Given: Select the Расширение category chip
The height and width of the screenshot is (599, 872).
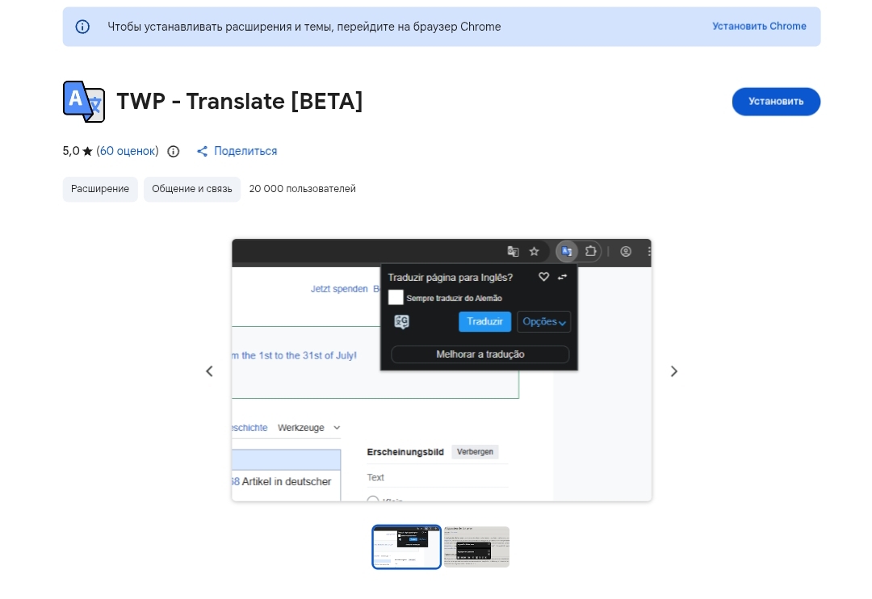Looking at the screenshot, I should (x=100, y=189).
